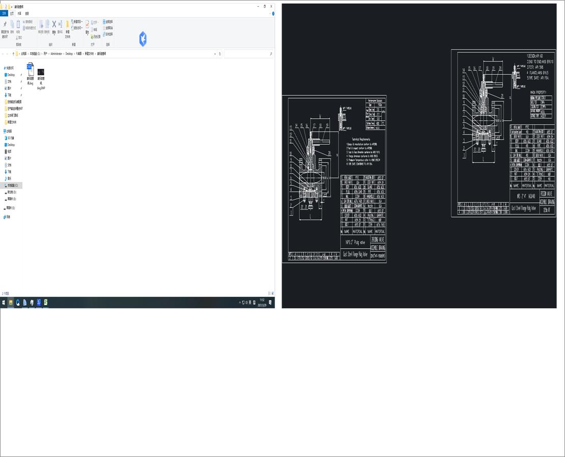Image resolution: width=565 pixels, height=457 pixels.
Task: Click the refresh button beside the address bar
Action: tap(220, 53)
